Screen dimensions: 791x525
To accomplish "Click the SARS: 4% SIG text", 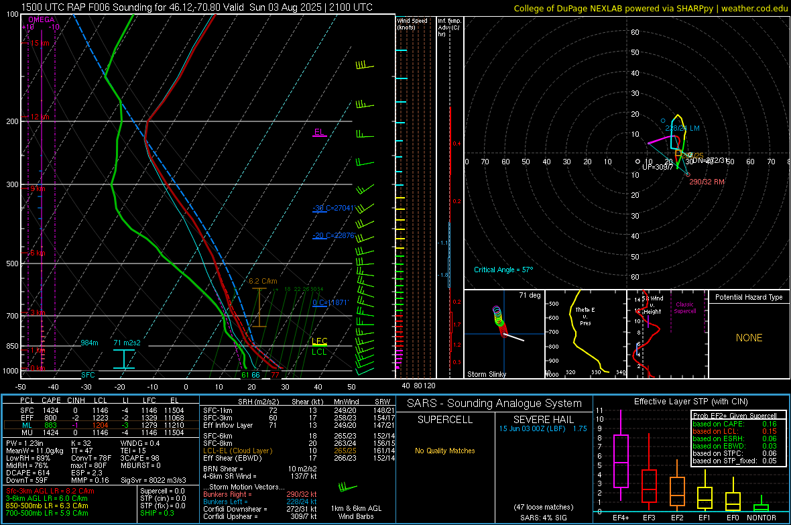I will click(543, 518).
